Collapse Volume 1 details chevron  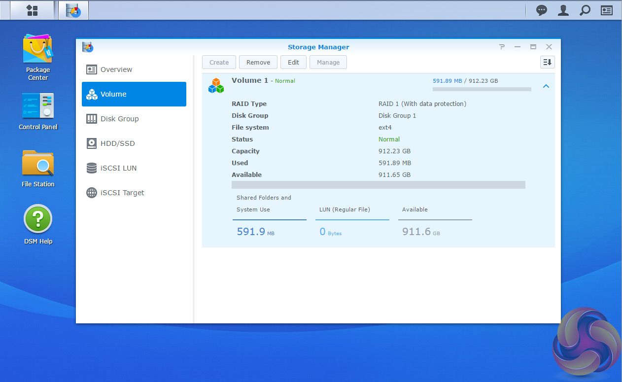(546, 86)
